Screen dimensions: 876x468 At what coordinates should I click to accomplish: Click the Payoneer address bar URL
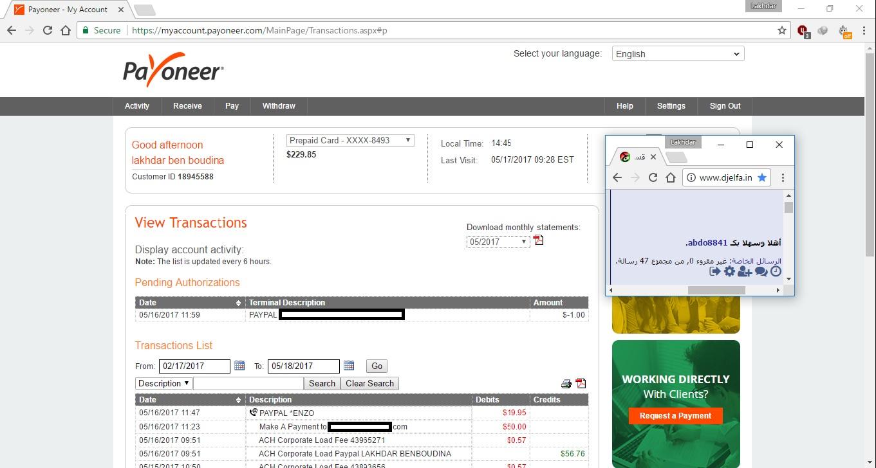tap(259, 30)
